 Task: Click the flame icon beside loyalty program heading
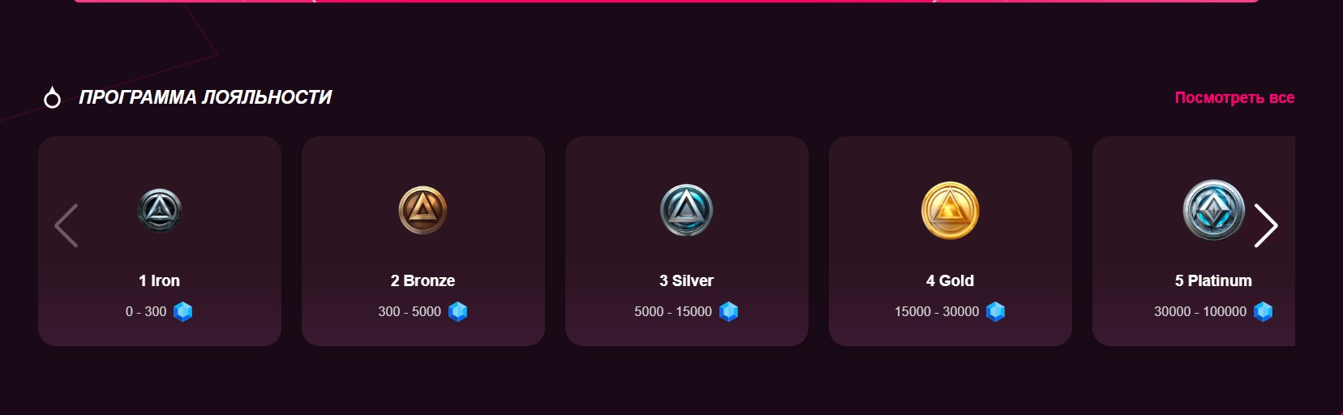52,98
